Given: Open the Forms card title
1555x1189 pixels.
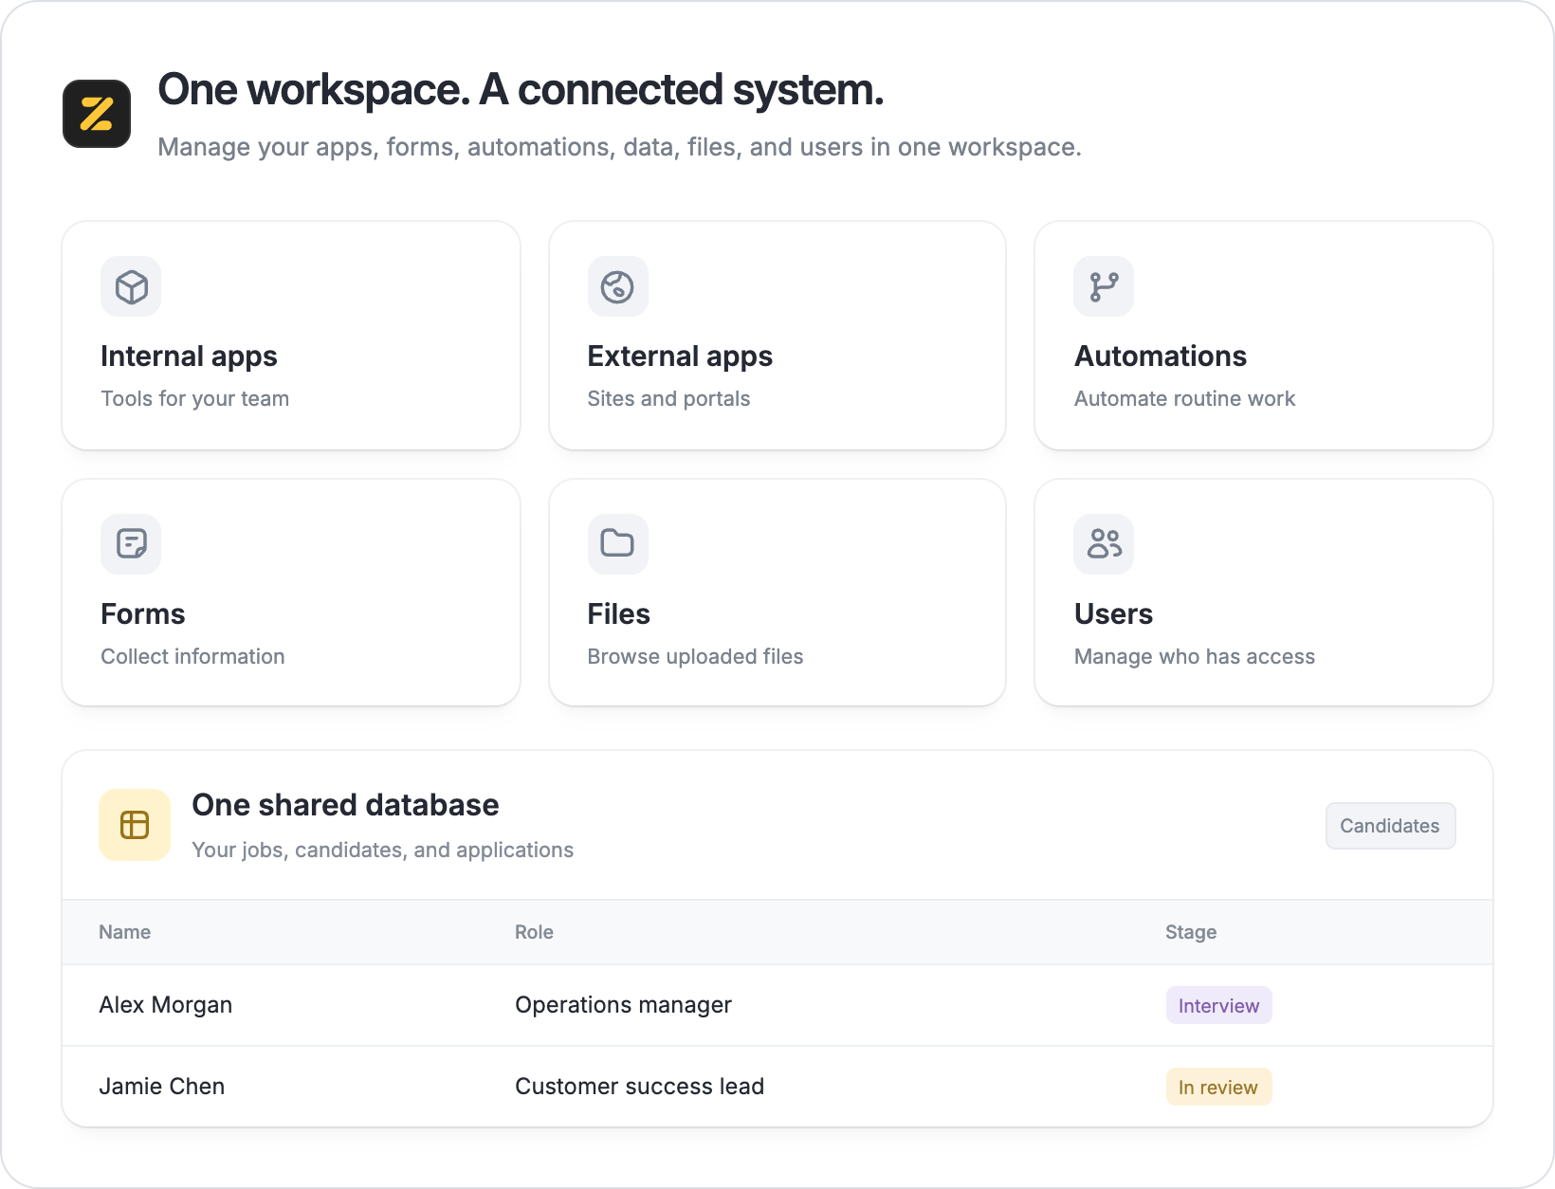Looking at the screenshot, I should [x=143, y=614].
